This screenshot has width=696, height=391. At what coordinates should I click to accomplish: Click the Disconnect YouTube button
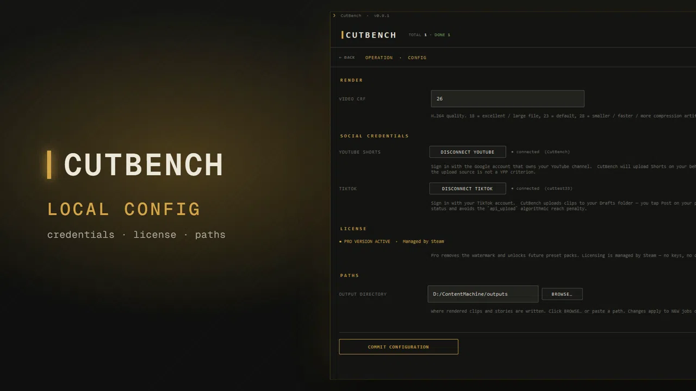[468, 152]
